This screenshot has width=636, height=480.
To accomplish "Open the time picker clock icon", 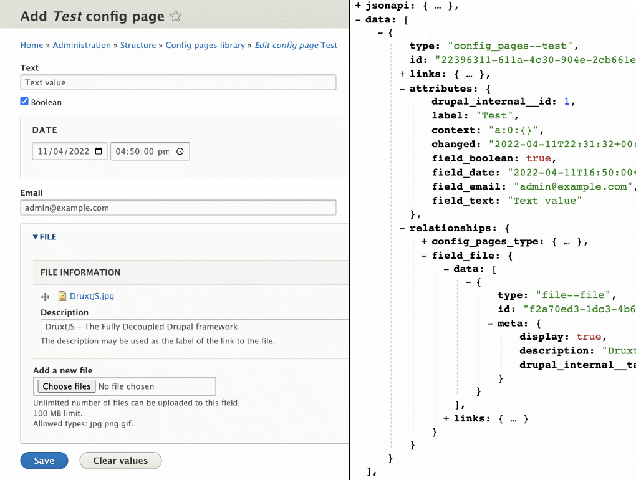I will (180, 151).
